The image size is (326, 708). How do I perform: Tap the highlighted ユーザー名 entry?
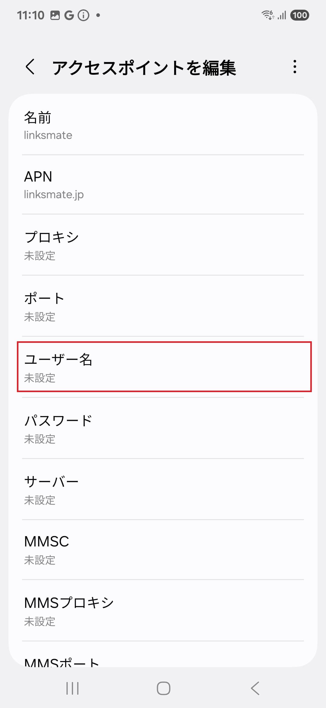point(164,367)
